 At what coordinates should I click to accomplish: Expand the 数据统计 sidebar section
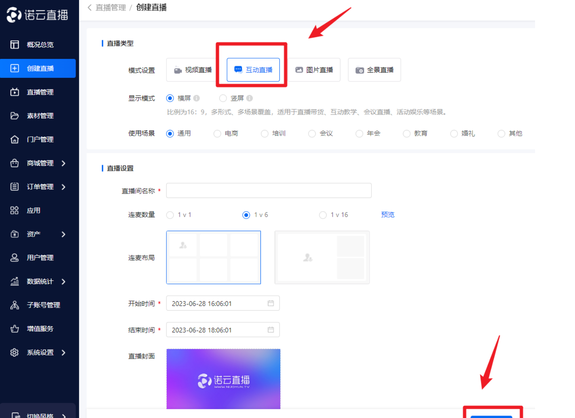[63, 282]
